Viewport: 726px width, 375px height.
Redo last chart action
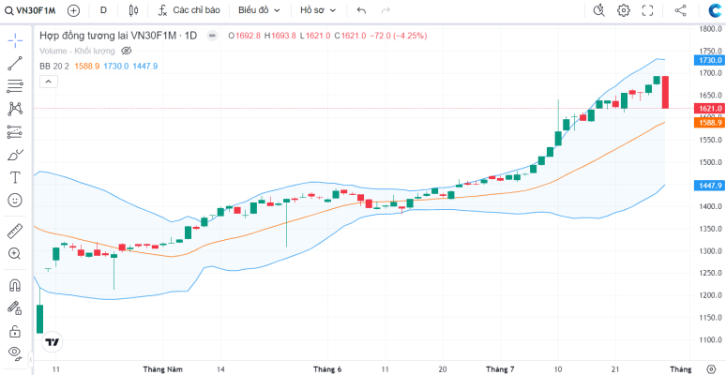point(386,10)
